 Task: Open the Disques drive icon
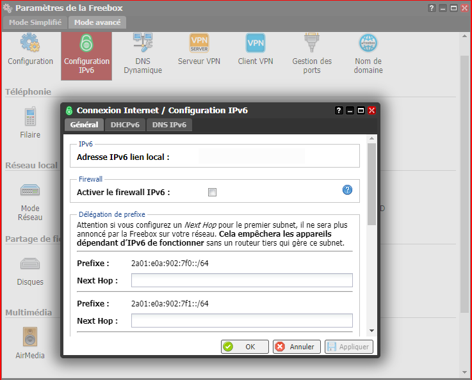coord(30,264)
